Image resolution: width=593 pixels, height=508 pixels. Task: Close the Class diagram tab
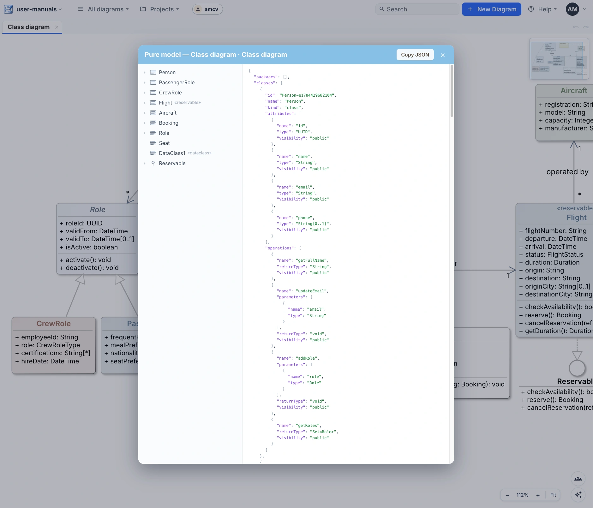(x=57, y=27)
